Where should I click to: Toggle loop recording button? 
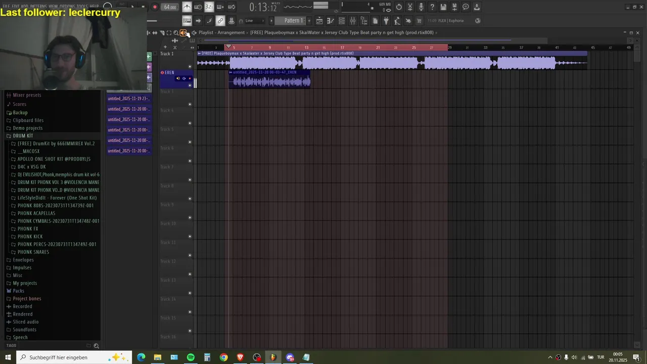tap(232, 7)
